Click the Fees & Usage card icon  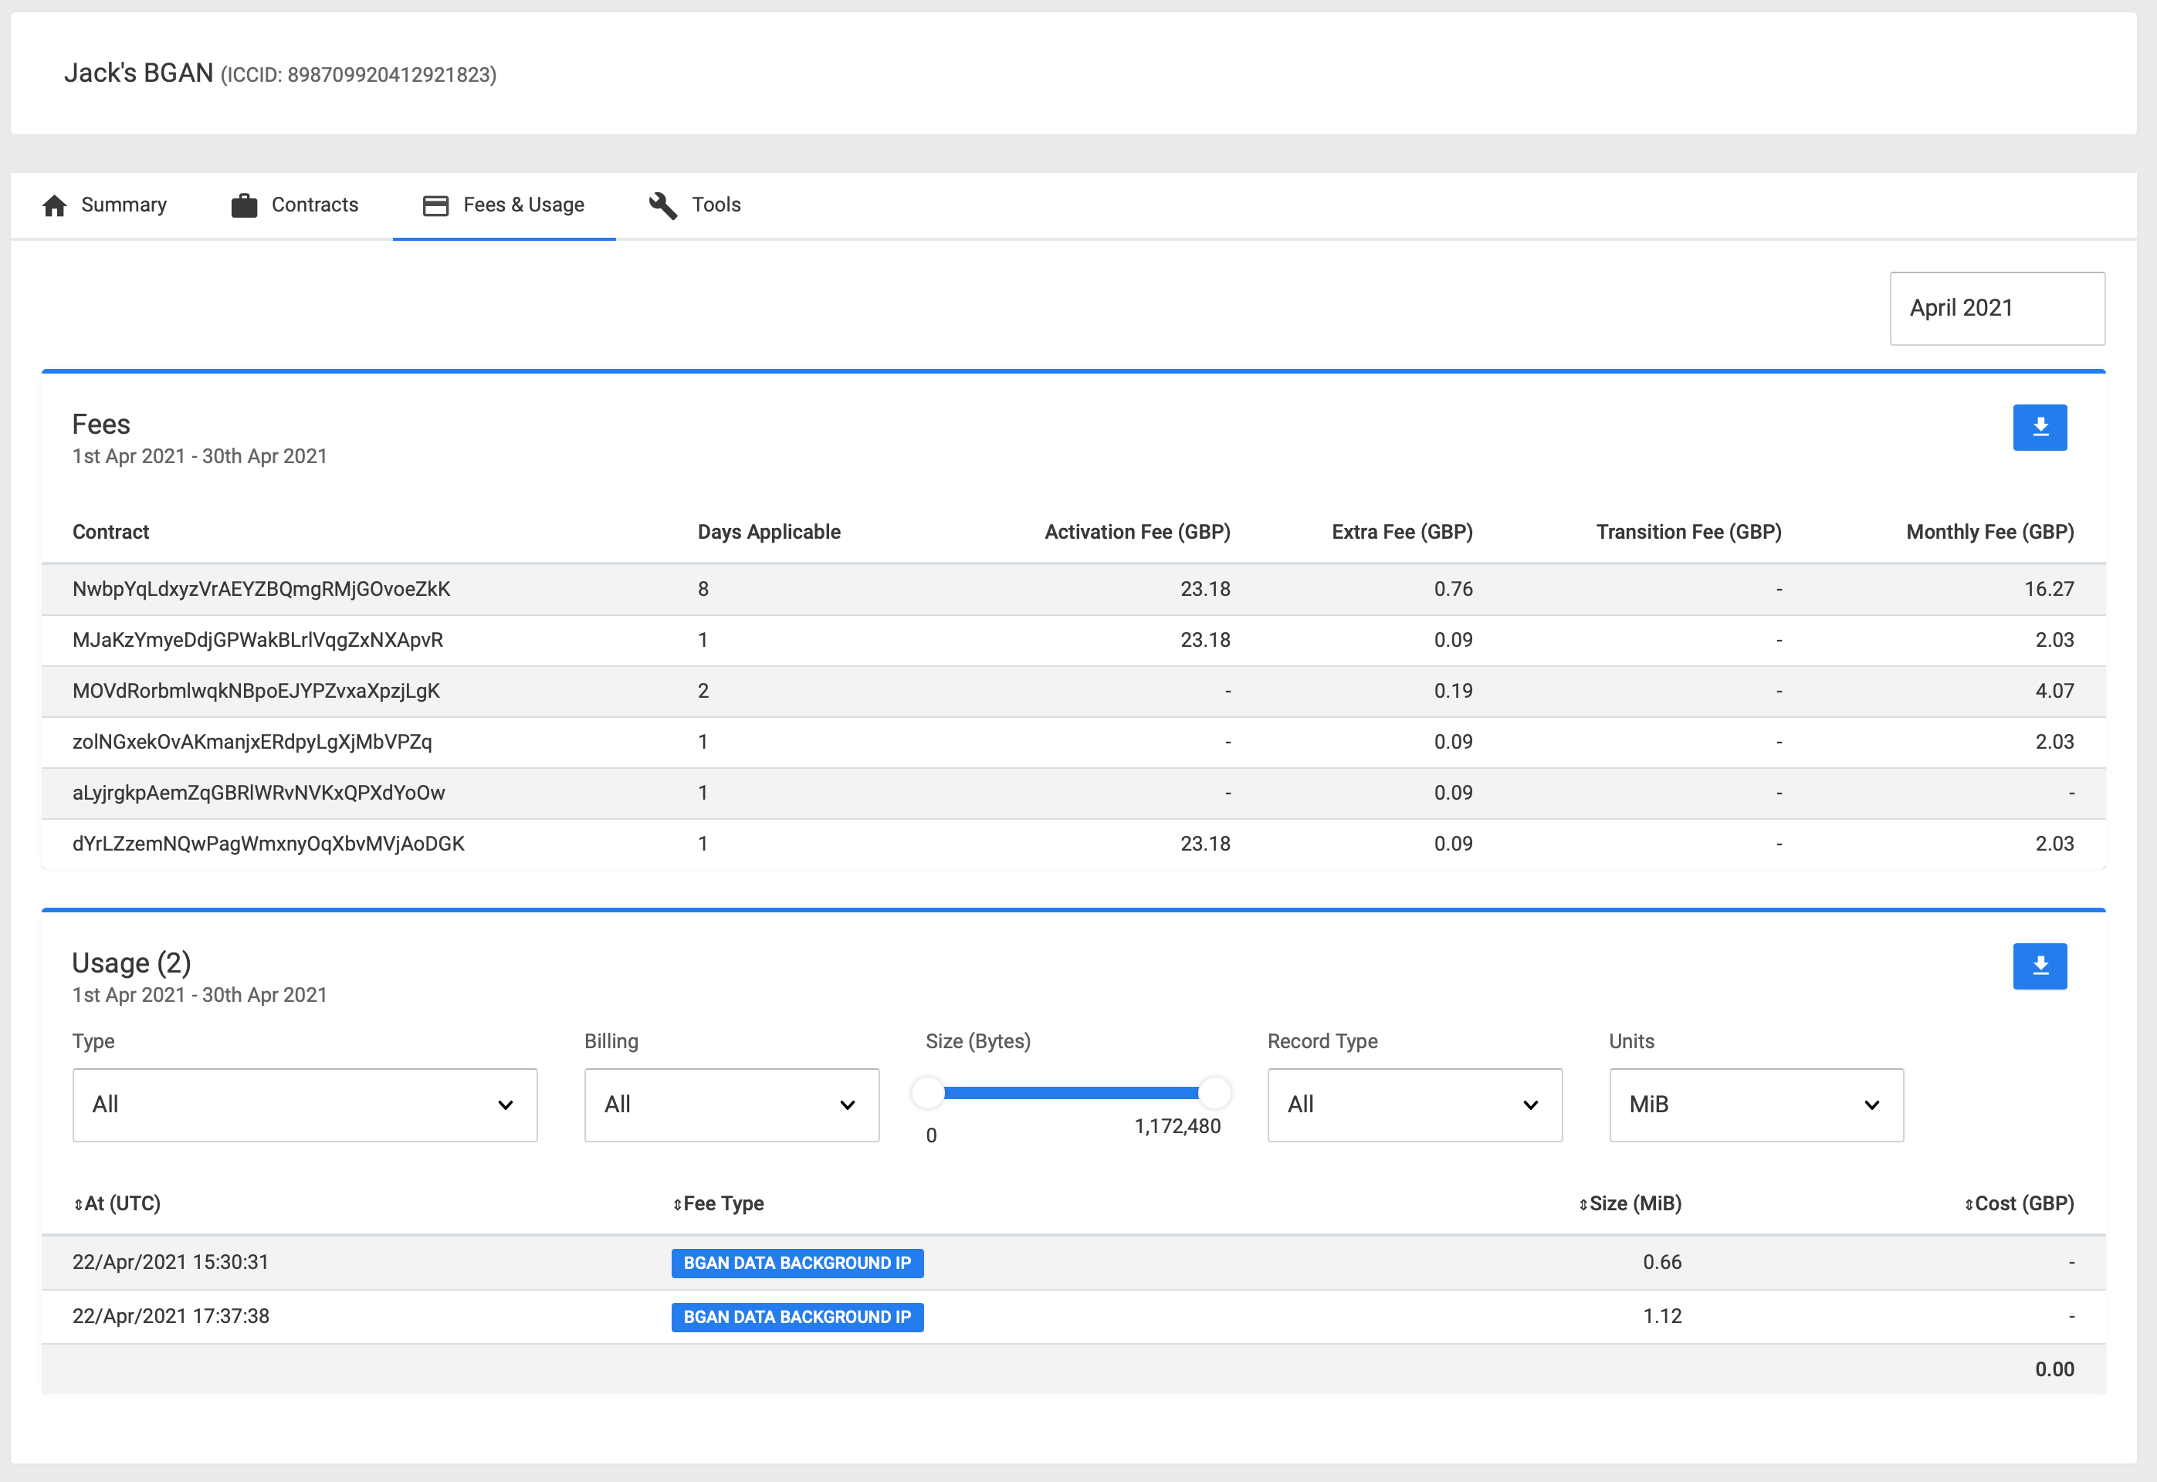[x=435, y=205]
